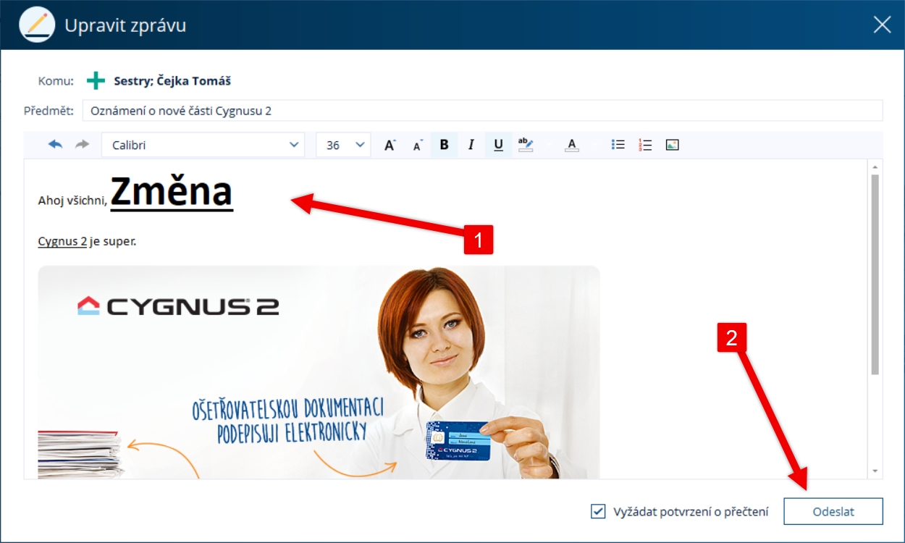Increase font size with larger A icon

click(x=390, y=145)
